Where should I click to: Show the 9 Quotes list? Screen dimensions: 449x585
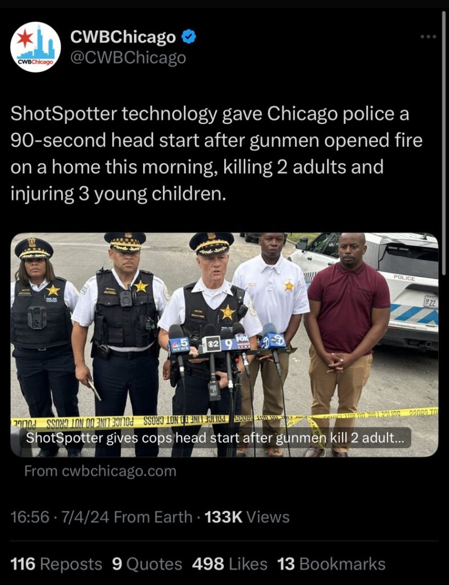click(x=147, y=564)
